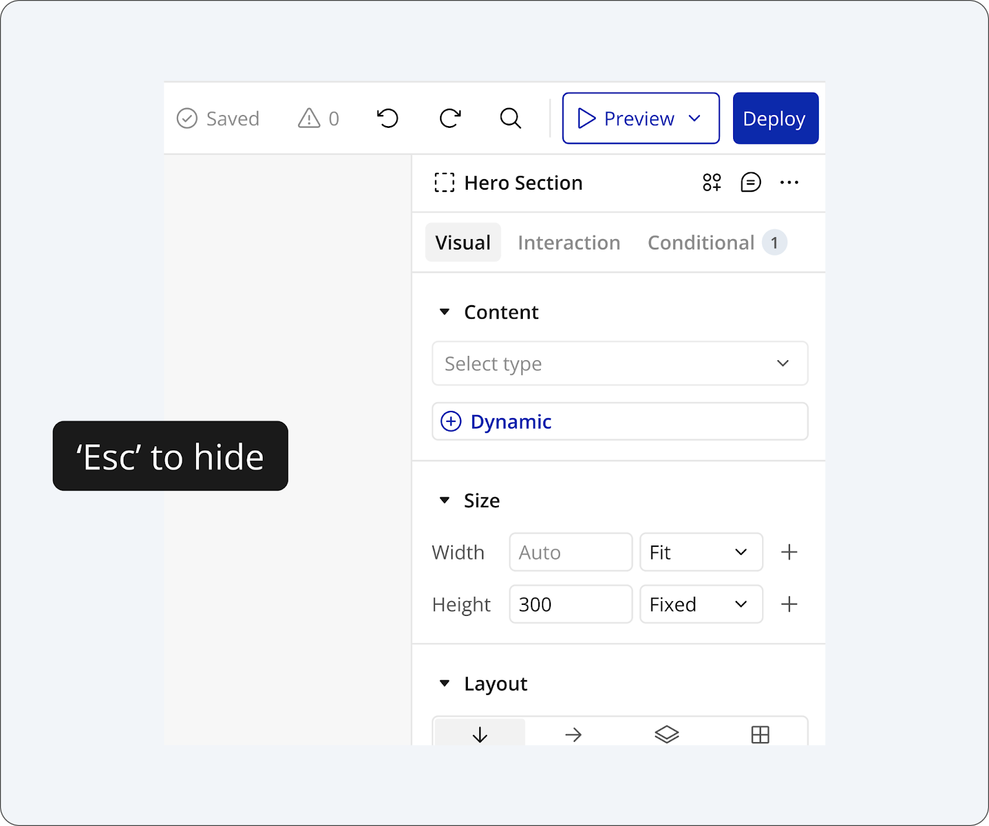Image resolution: width=989 pixels, height=826 pixels.
Task: Select the vertical down-arrow layout direction
Action: pyautogui.click(x=480, y=734)
